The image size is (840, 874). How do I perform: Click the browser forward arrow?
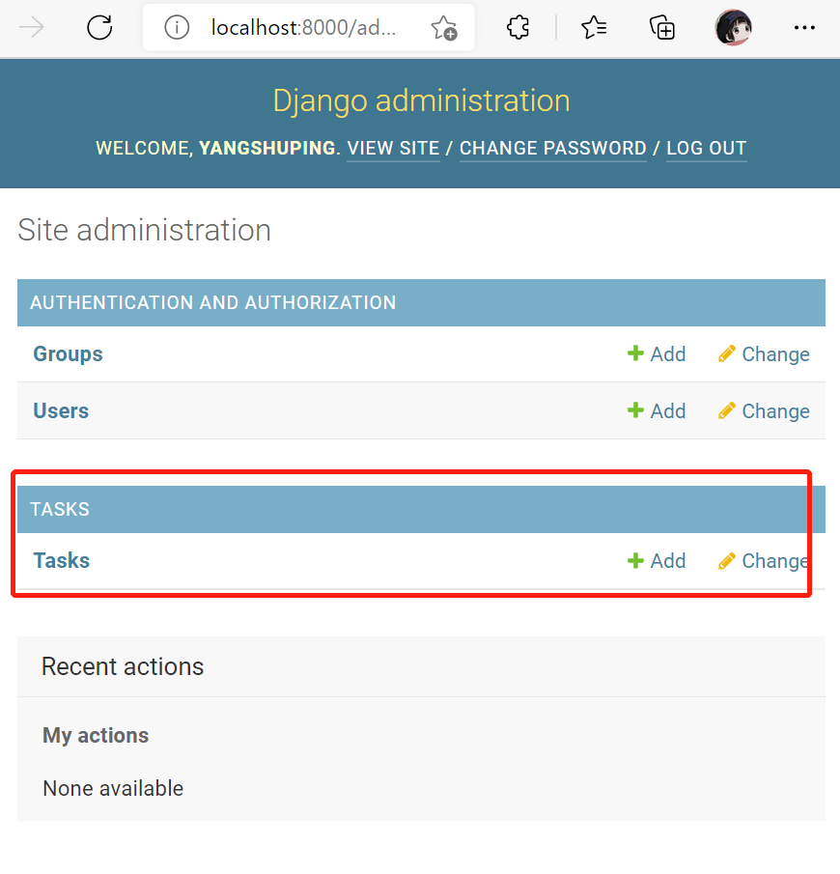point(31,27)
